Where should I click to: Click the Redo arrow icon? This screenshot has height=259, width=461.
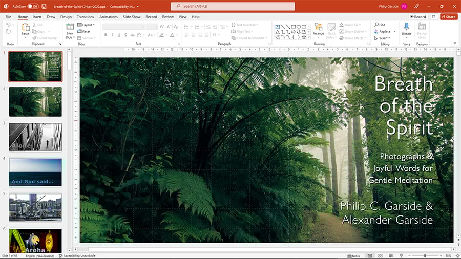[8, 32]
